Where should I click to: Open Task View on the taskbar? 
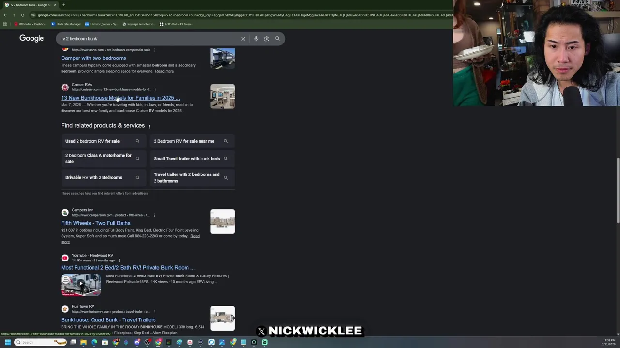pyautogui.click(x=73, y=342)
